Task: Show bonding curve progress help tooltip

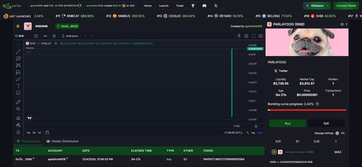Action: point(317,104)
